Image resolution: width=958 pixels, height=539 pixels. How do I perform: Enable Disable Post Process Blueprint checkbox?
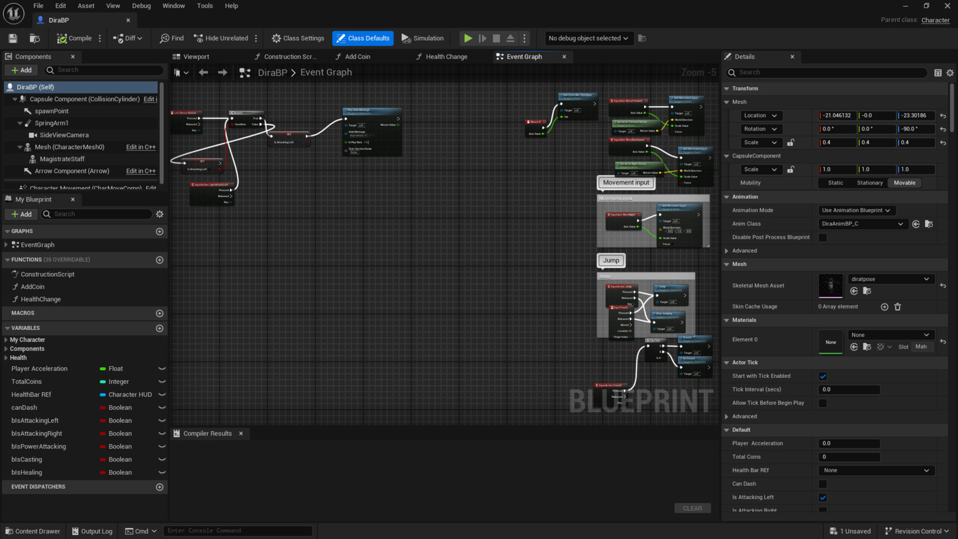[x=823, y=238]
